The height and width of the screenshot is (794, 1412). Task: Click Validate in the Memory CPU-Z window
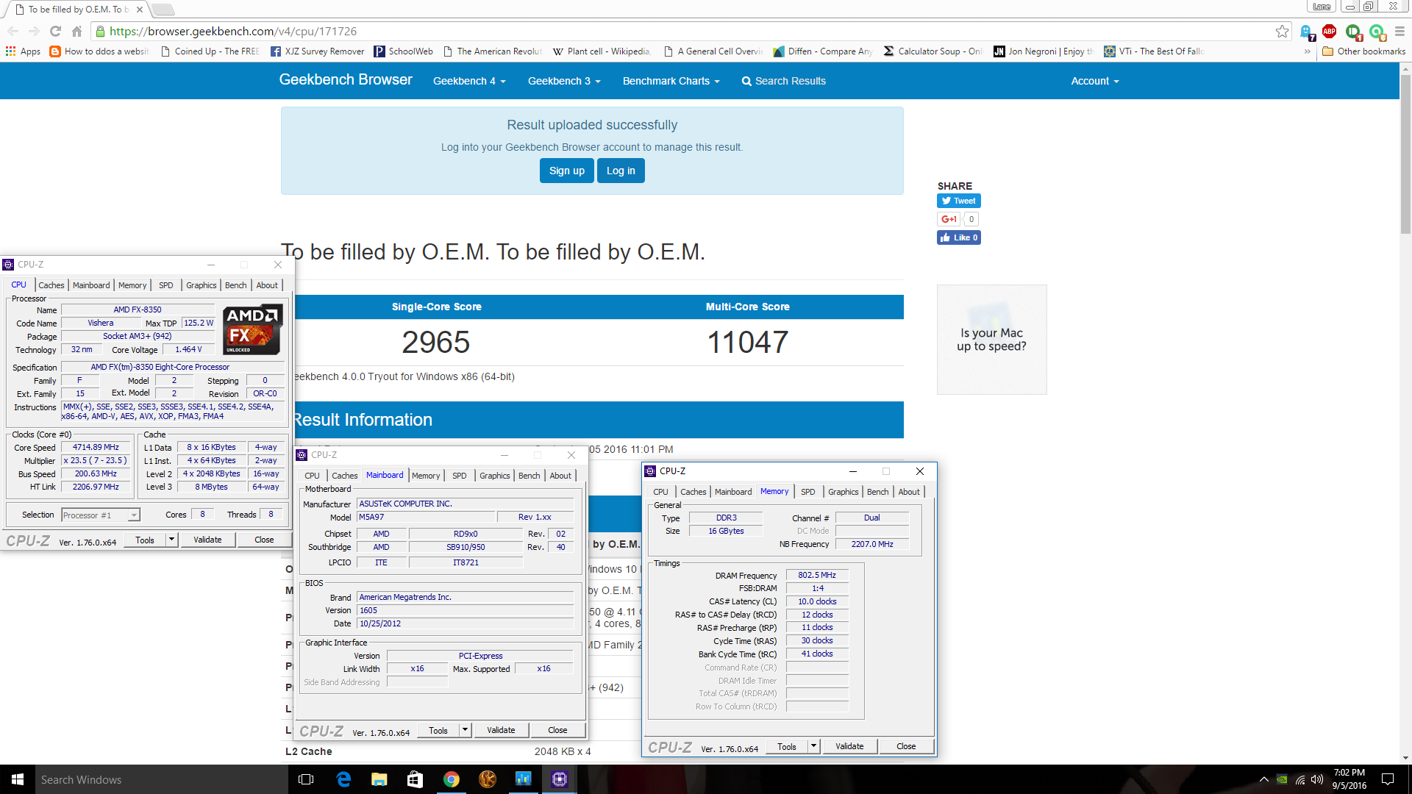849,746
